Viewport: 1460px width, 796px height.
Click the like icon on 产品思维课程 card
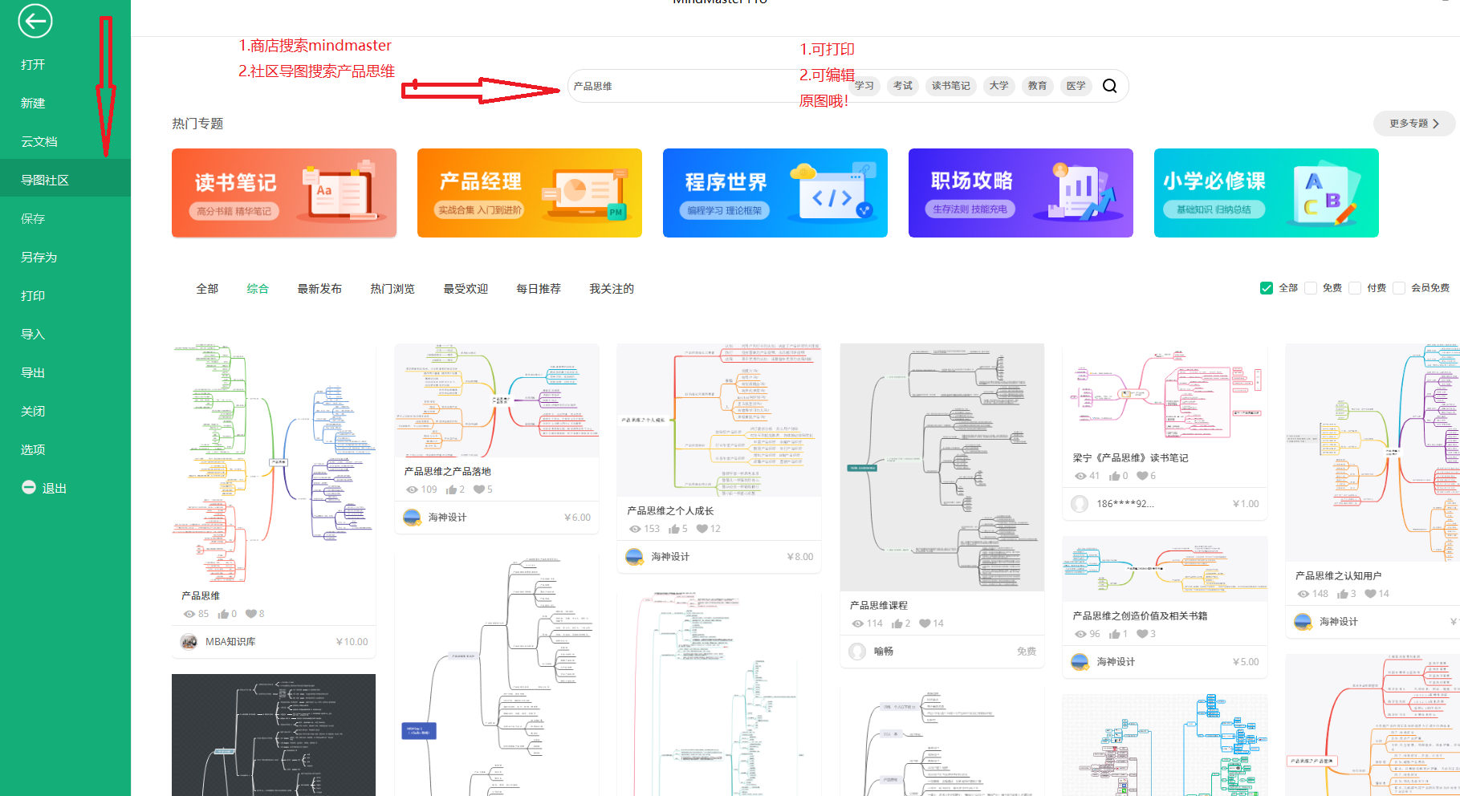click(897, 623)
